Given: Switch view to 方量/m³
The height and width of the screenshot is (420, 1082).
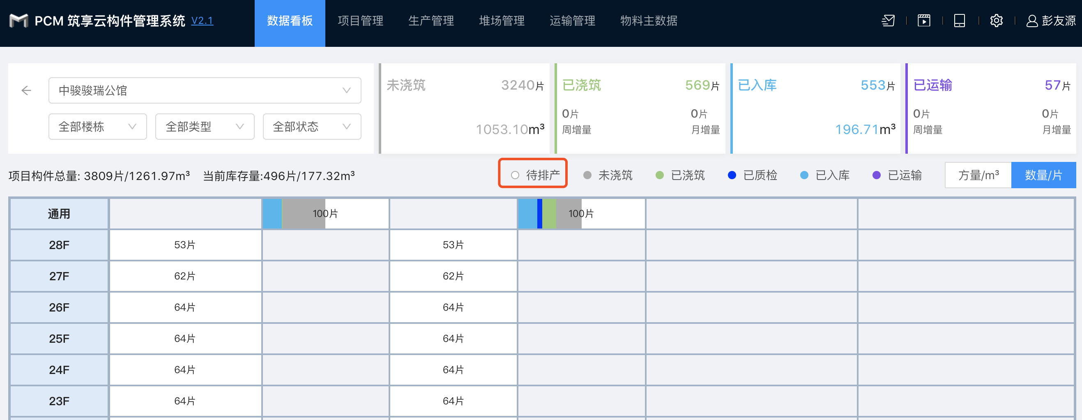Looking at the screenshot, I should click(978, 175).
